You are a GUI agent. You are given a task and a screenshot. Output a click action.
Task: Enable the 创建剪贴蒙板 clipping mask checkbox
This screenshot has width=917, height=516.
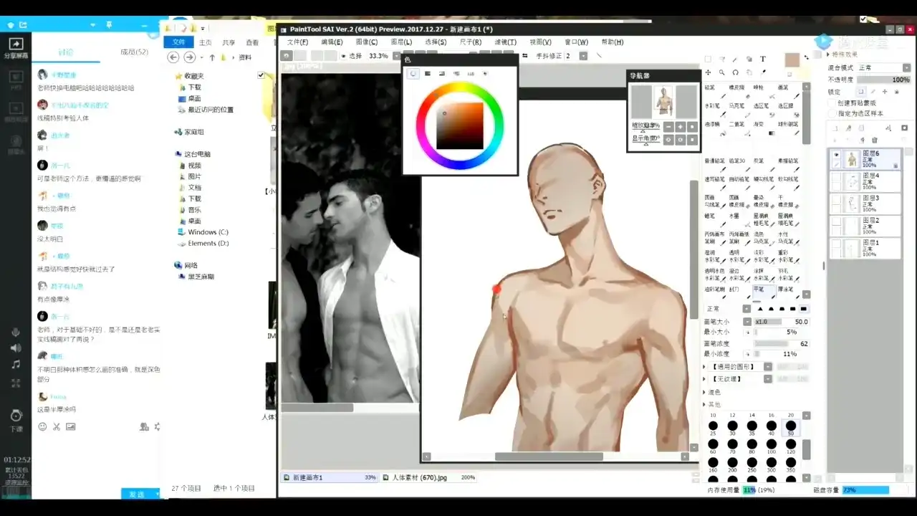[832, 102]
